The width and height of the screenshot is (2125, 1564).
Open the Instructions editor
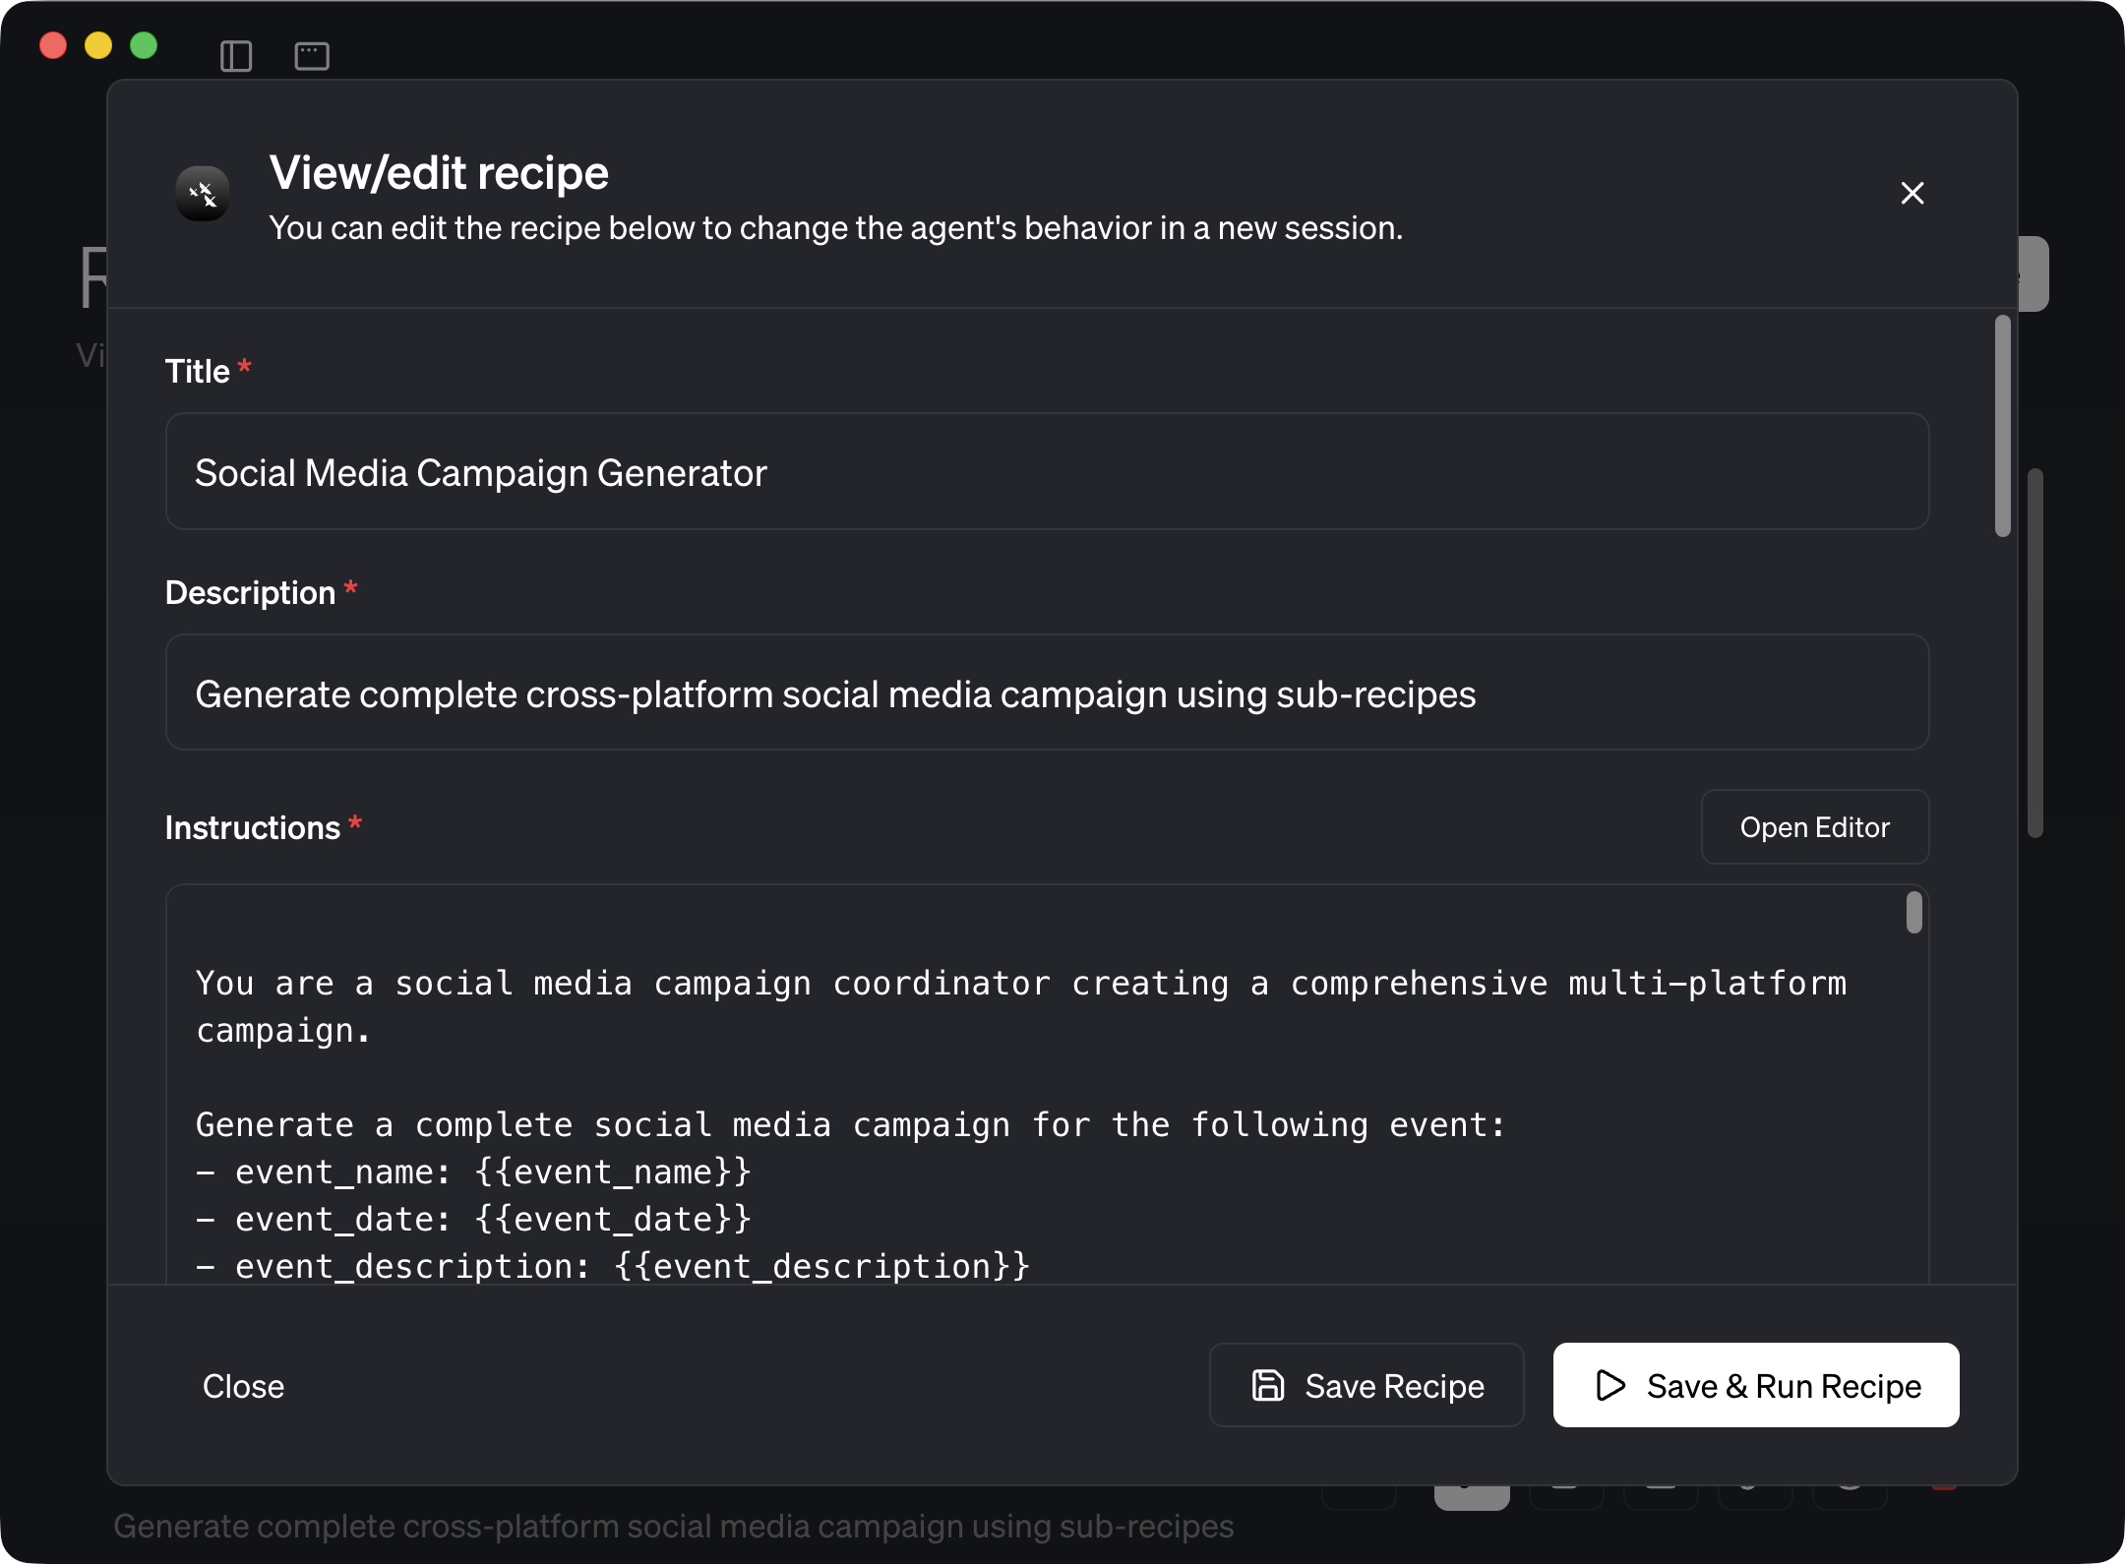pos(1815,826)
